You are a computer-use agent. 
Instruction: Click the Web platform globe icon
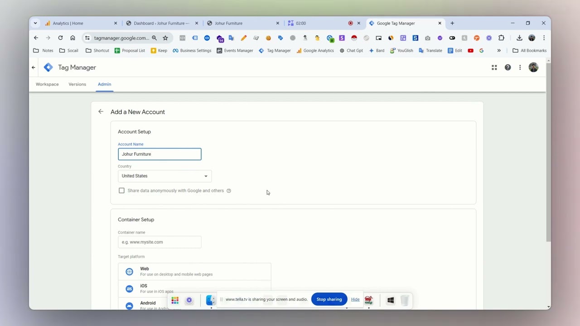[130, 272]
